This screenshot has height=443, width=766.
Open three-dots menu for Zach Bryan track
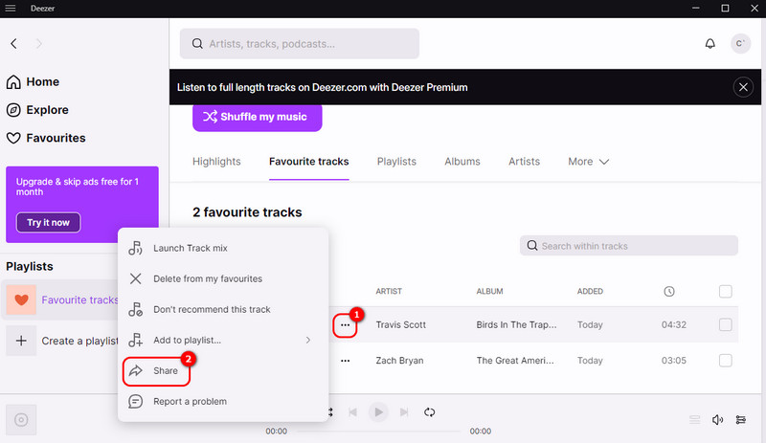point(345,361)
